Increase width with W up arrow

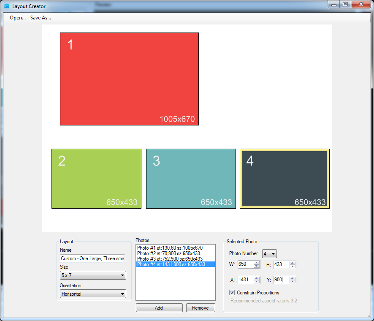(x=257, y=263)
